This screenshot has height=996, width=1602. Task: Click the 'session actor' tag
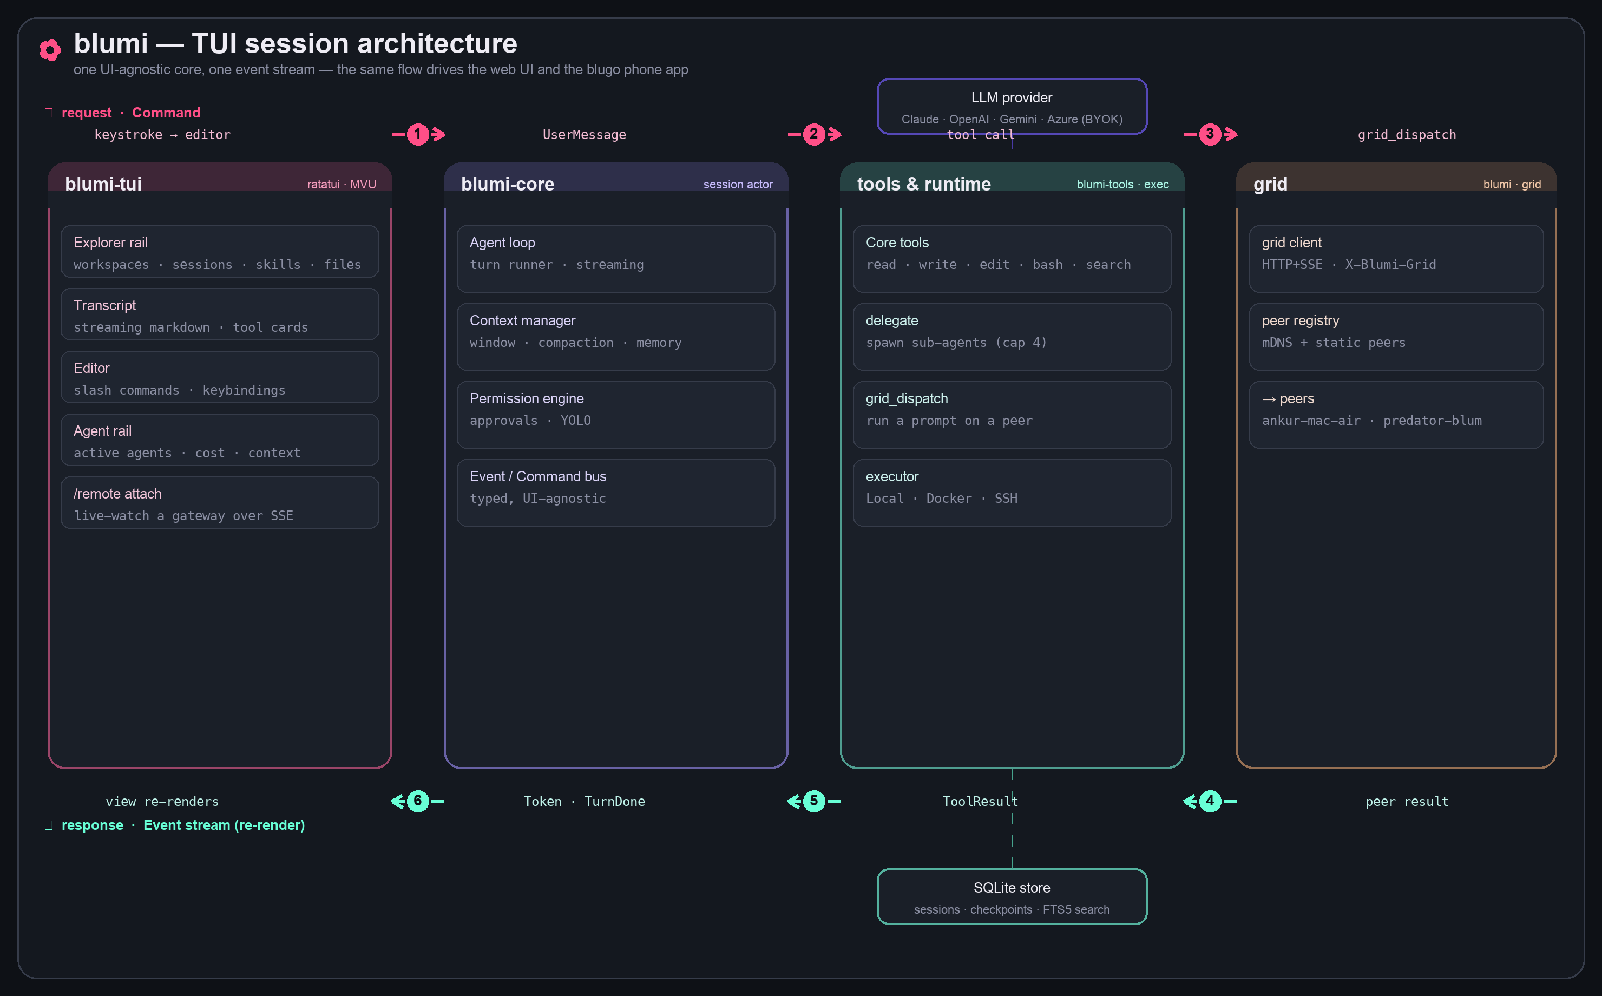click(738, 185)
